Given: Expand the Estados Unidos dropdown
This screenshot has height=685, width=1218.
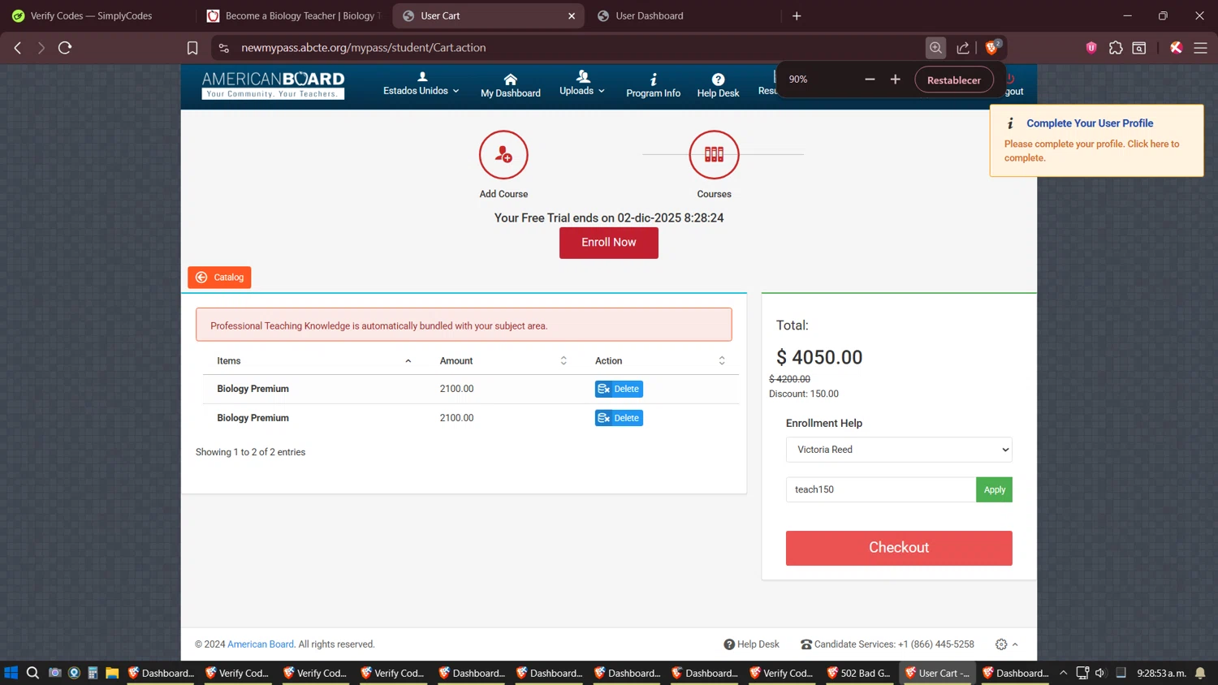Looking at the screenshot, I should (421, 84).
